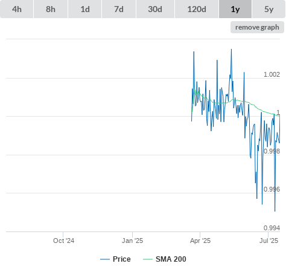
Task: Click the Apr '25 axis marker
Action: [200, 241]
